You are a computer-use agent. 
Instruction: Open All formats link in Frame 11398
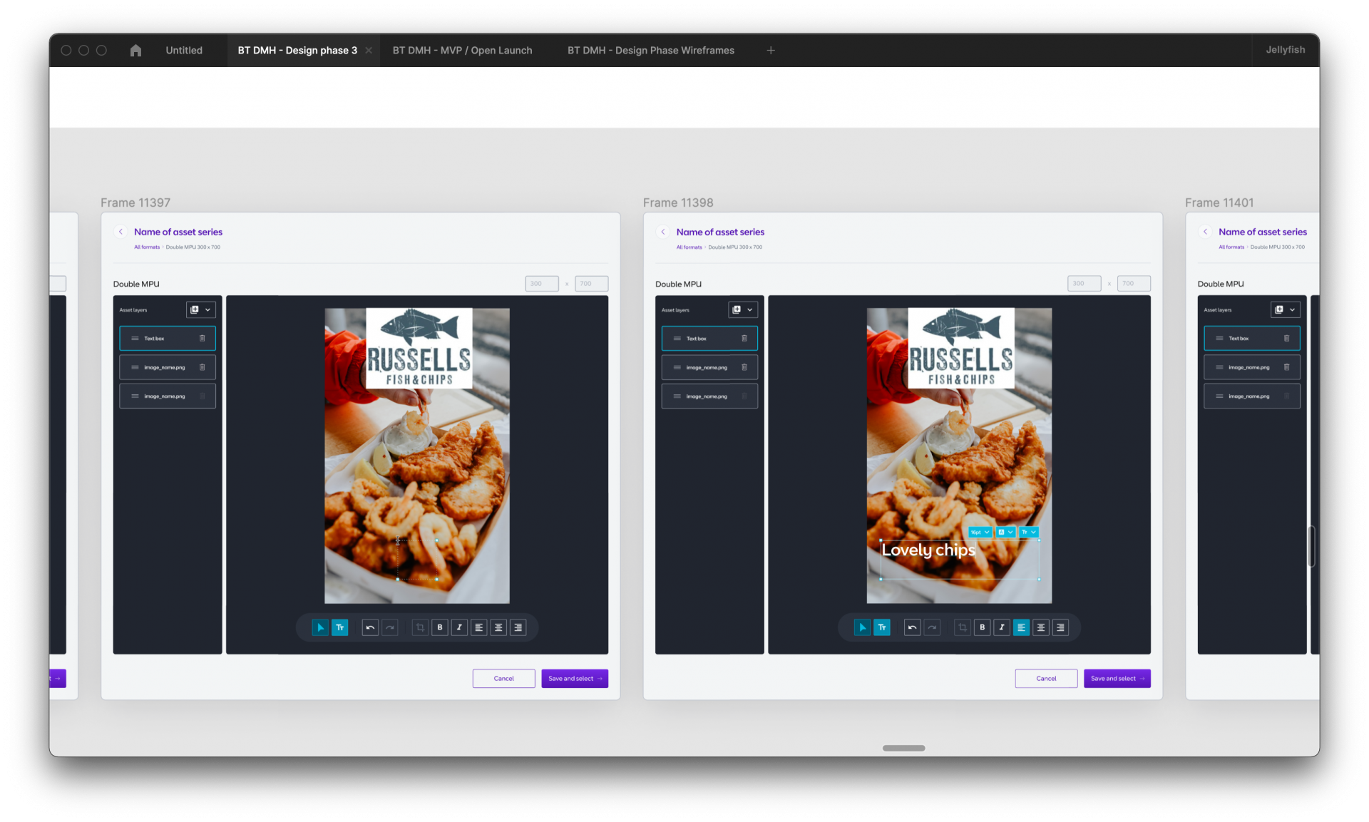(689, 247)
